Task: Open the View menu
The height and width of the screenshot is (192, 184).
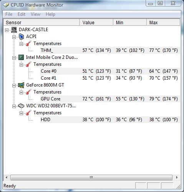Action: [x=35, y=14]
